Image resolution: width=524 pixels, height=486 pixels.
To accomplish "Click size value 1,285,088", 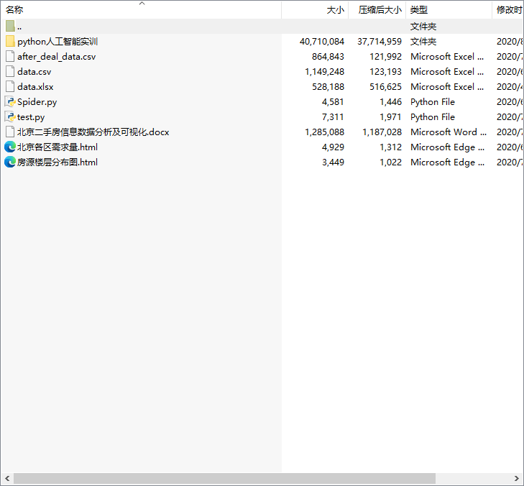I will (324, 132).
